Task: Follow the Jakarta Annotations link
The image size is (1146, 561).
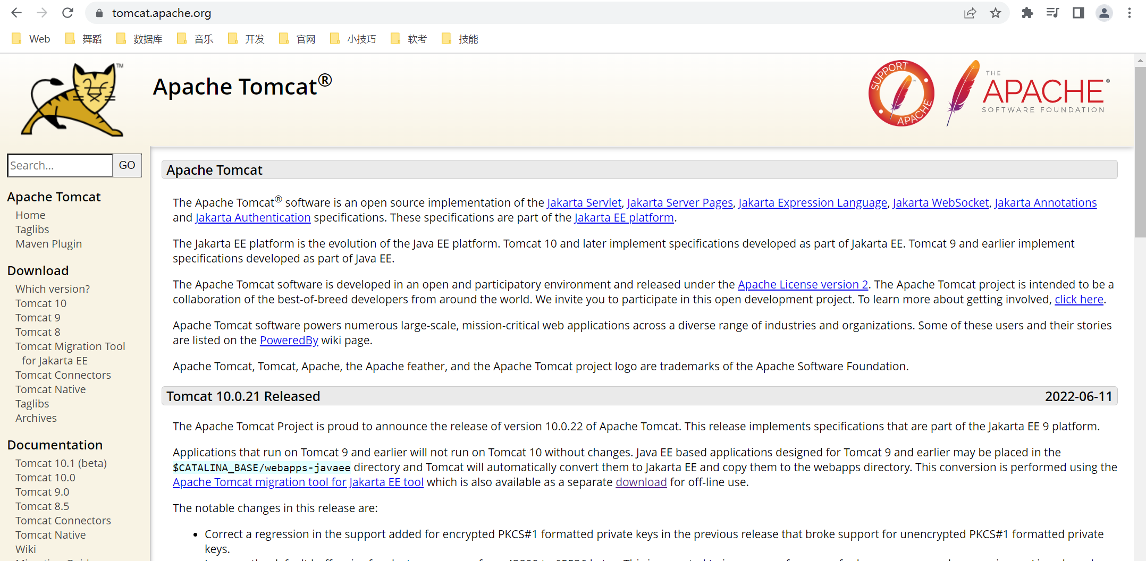Action: 1046,203
